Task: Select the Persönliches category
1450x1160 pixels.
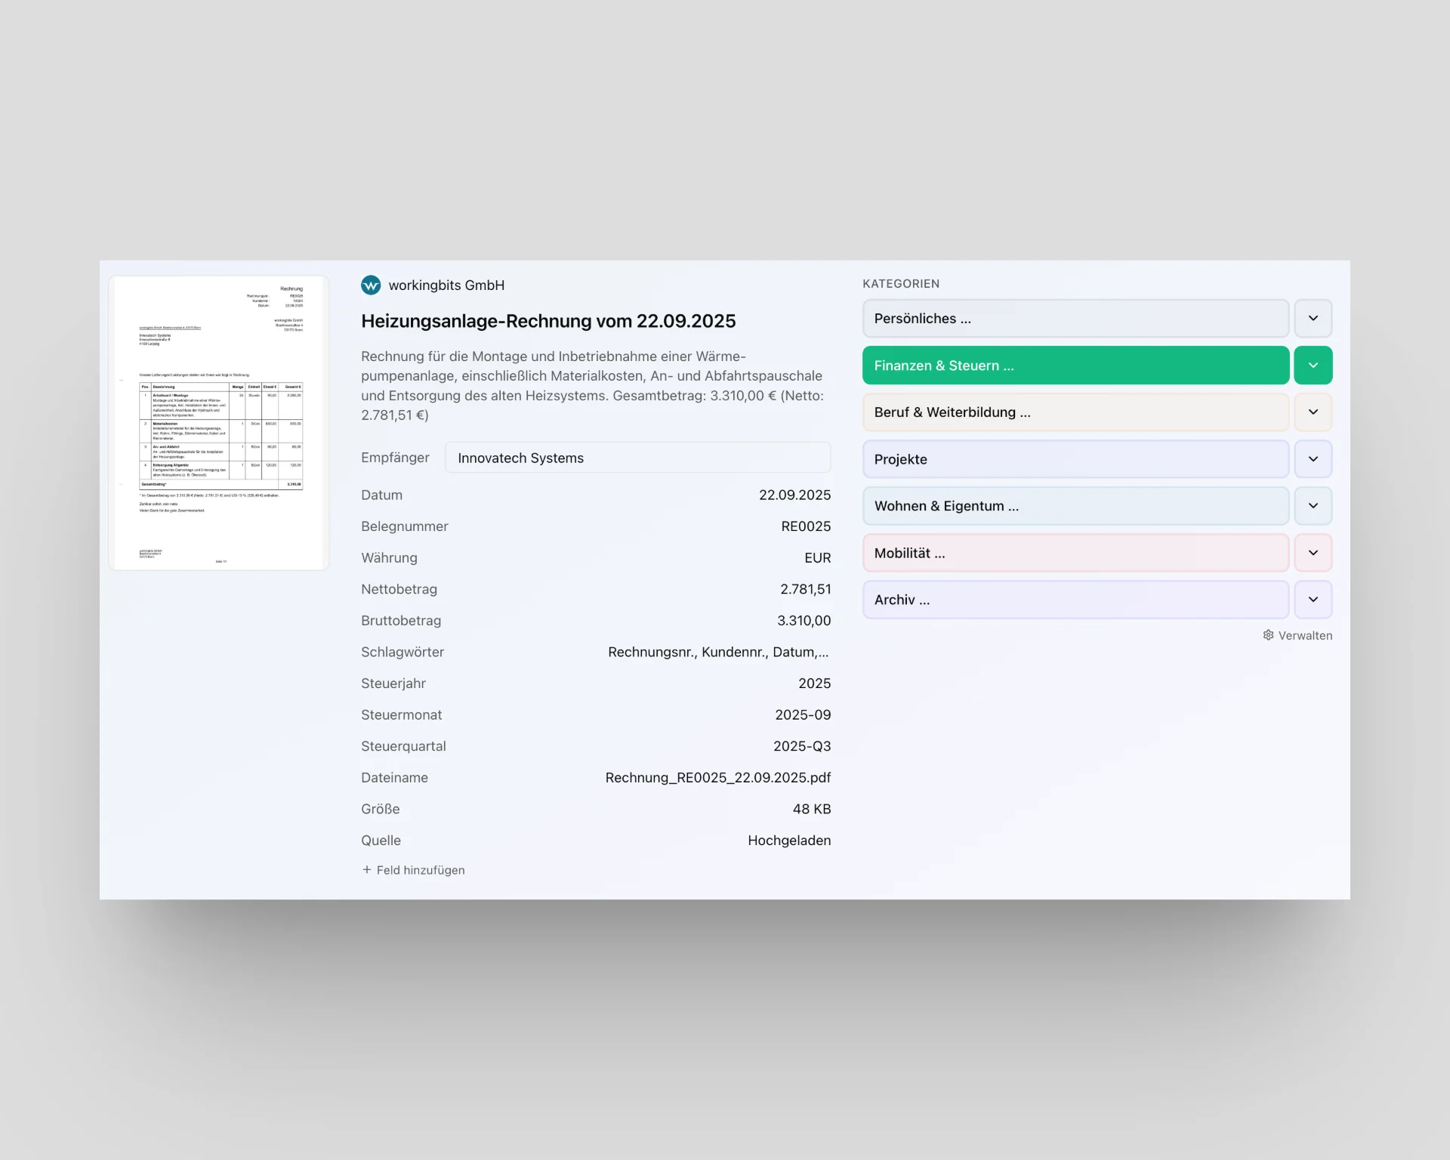Action: [1075, 319]
